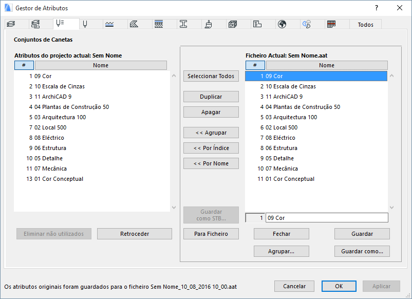Select '07 Mecânica' in file list row 10

316,169
